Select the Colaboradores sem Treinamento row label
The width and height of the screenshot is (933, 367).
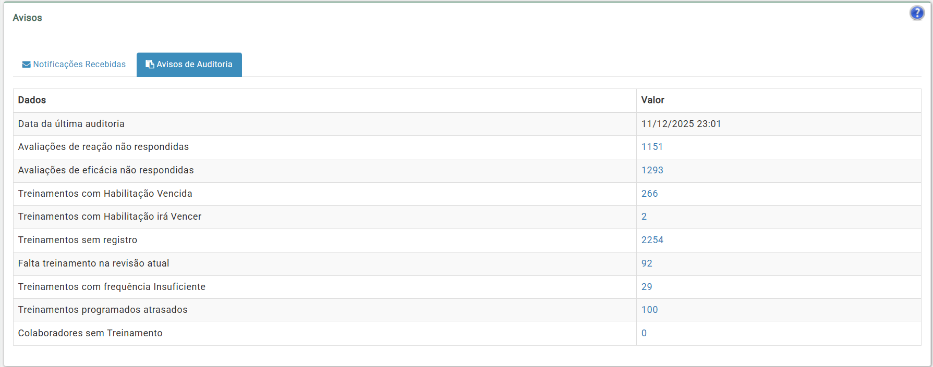90,333
